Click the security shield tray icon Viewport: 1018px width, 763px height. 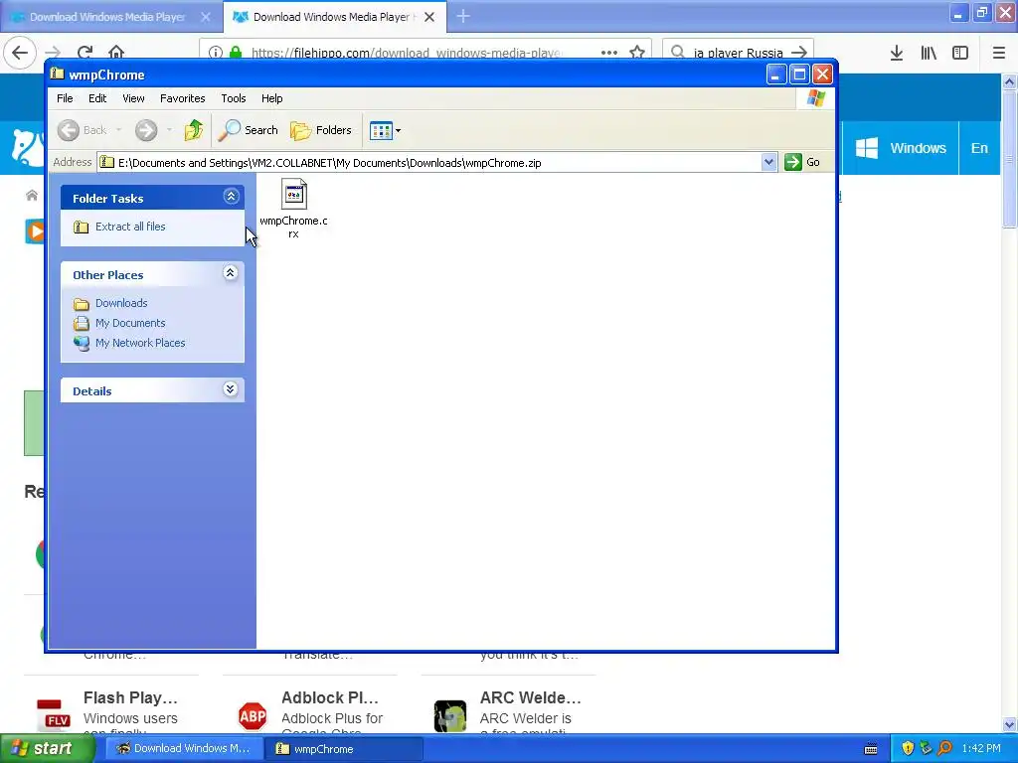tap(908, 748)
